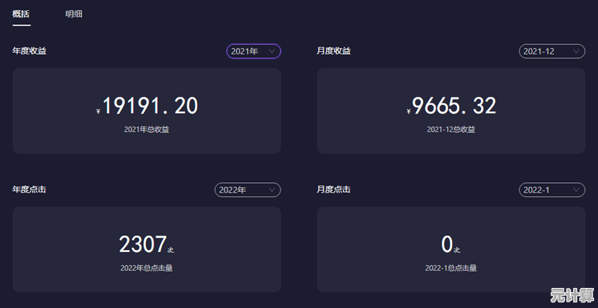598x308 pixels.
Task: Click the 2022年总点击量 caption
Action: (x=147, y=268)
